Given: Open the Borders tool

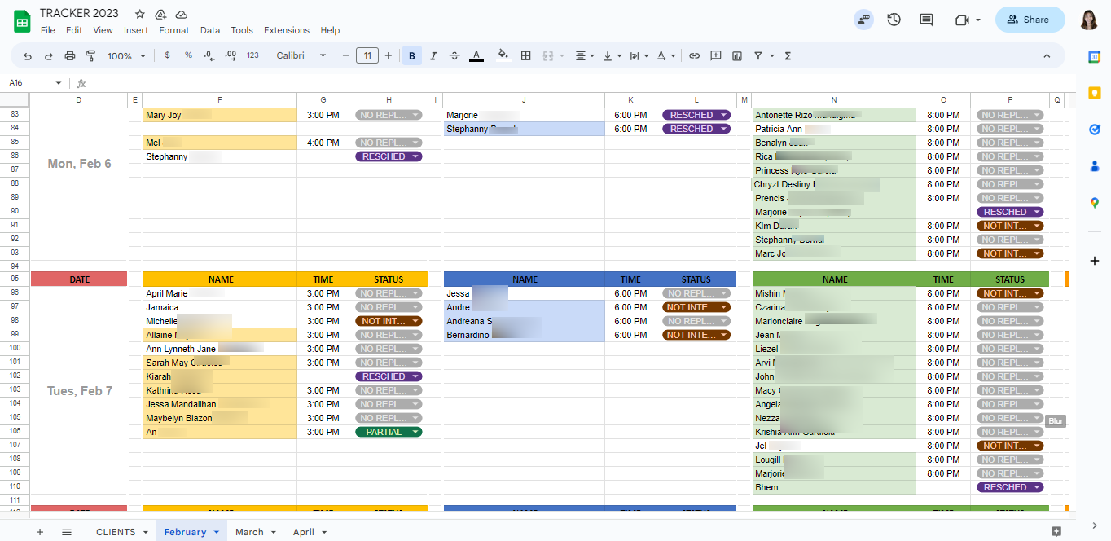Looking at the screenshot, I should (x=526, y=56).
